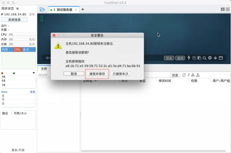231x153 pixels.
Task: Click the 内存 usage progress bar
Action: [x=22, y=39]
